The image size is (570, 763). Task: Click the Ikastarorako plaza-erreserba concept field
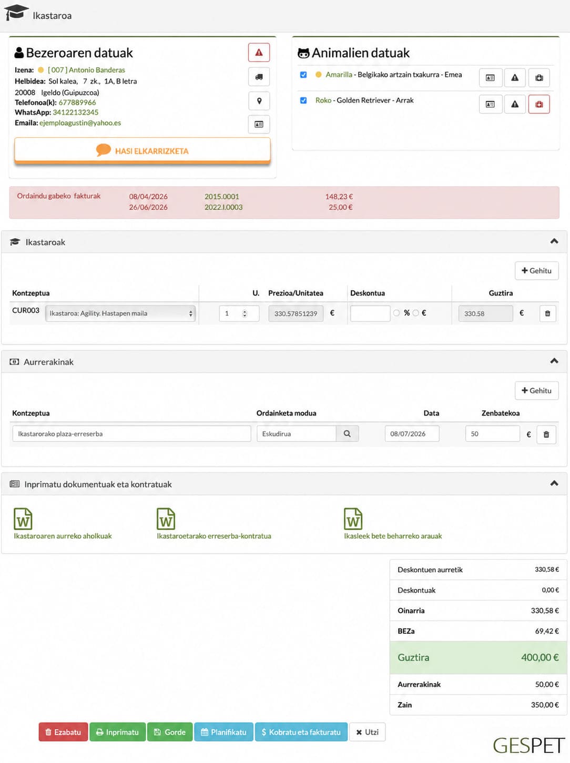tap(131, 434)
